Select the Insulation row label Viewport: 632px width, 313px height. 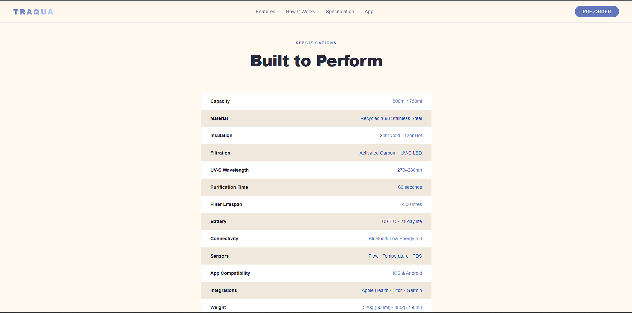(221, 135)
